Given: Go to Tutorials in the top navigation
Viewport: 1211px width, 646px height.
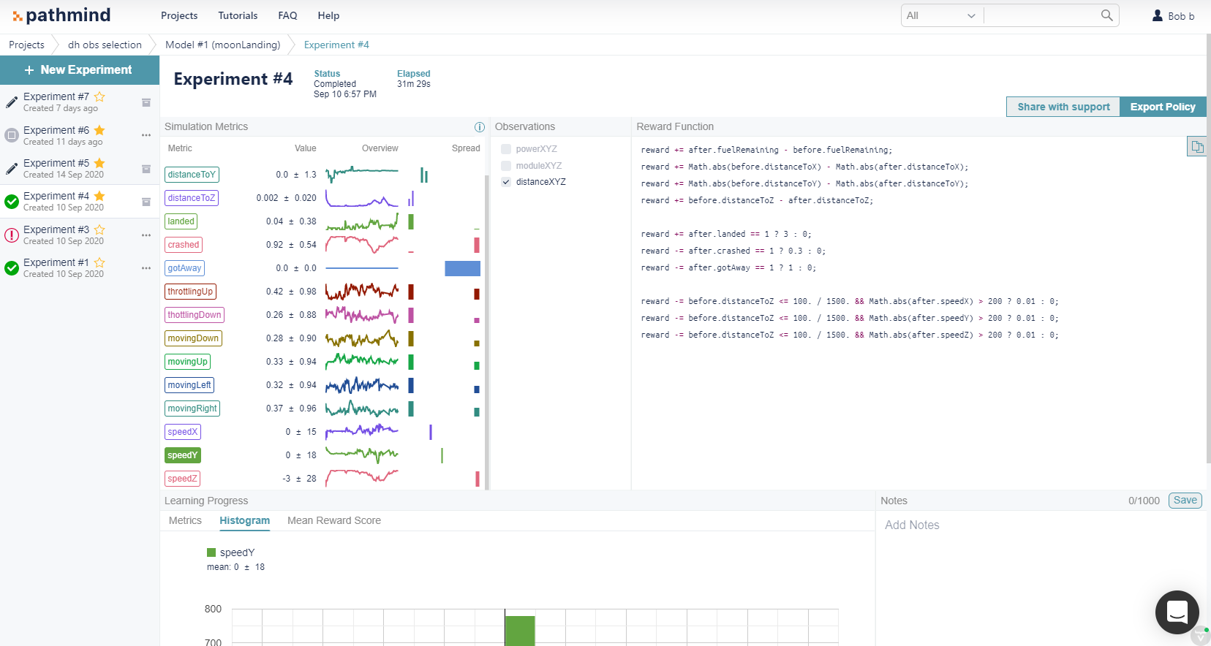Looking at the screenshot, I should point(238,15).
